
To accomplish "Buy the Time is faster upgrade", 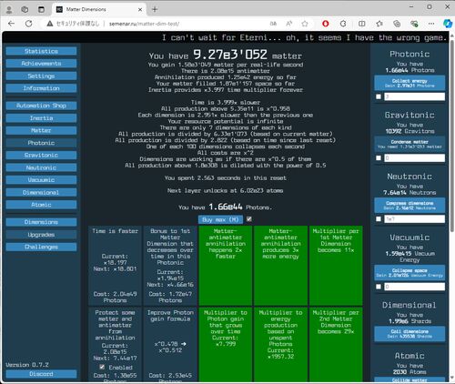I will [x=115, y=266].
